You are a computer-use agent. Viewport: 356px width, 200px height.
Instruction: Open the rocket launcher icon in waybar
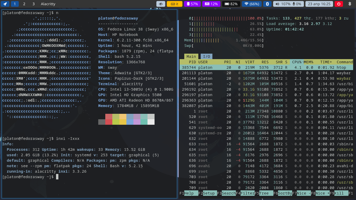[5, 4]
